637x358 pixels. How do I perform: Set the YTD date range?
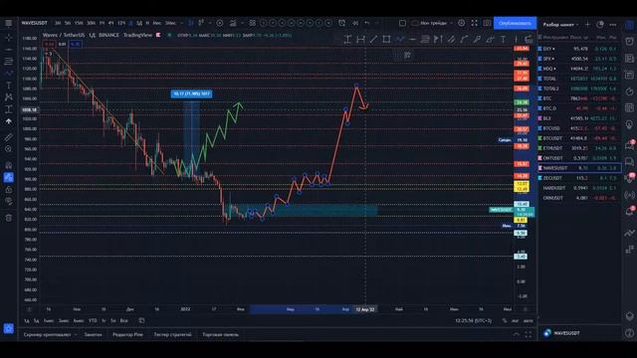(93, 320)
